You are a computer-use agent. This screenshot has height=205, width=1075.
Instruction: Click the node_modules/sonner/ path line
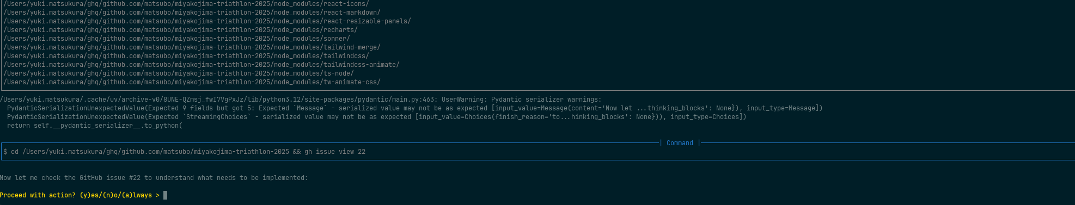pyautogui.click(x=176, y=39)
